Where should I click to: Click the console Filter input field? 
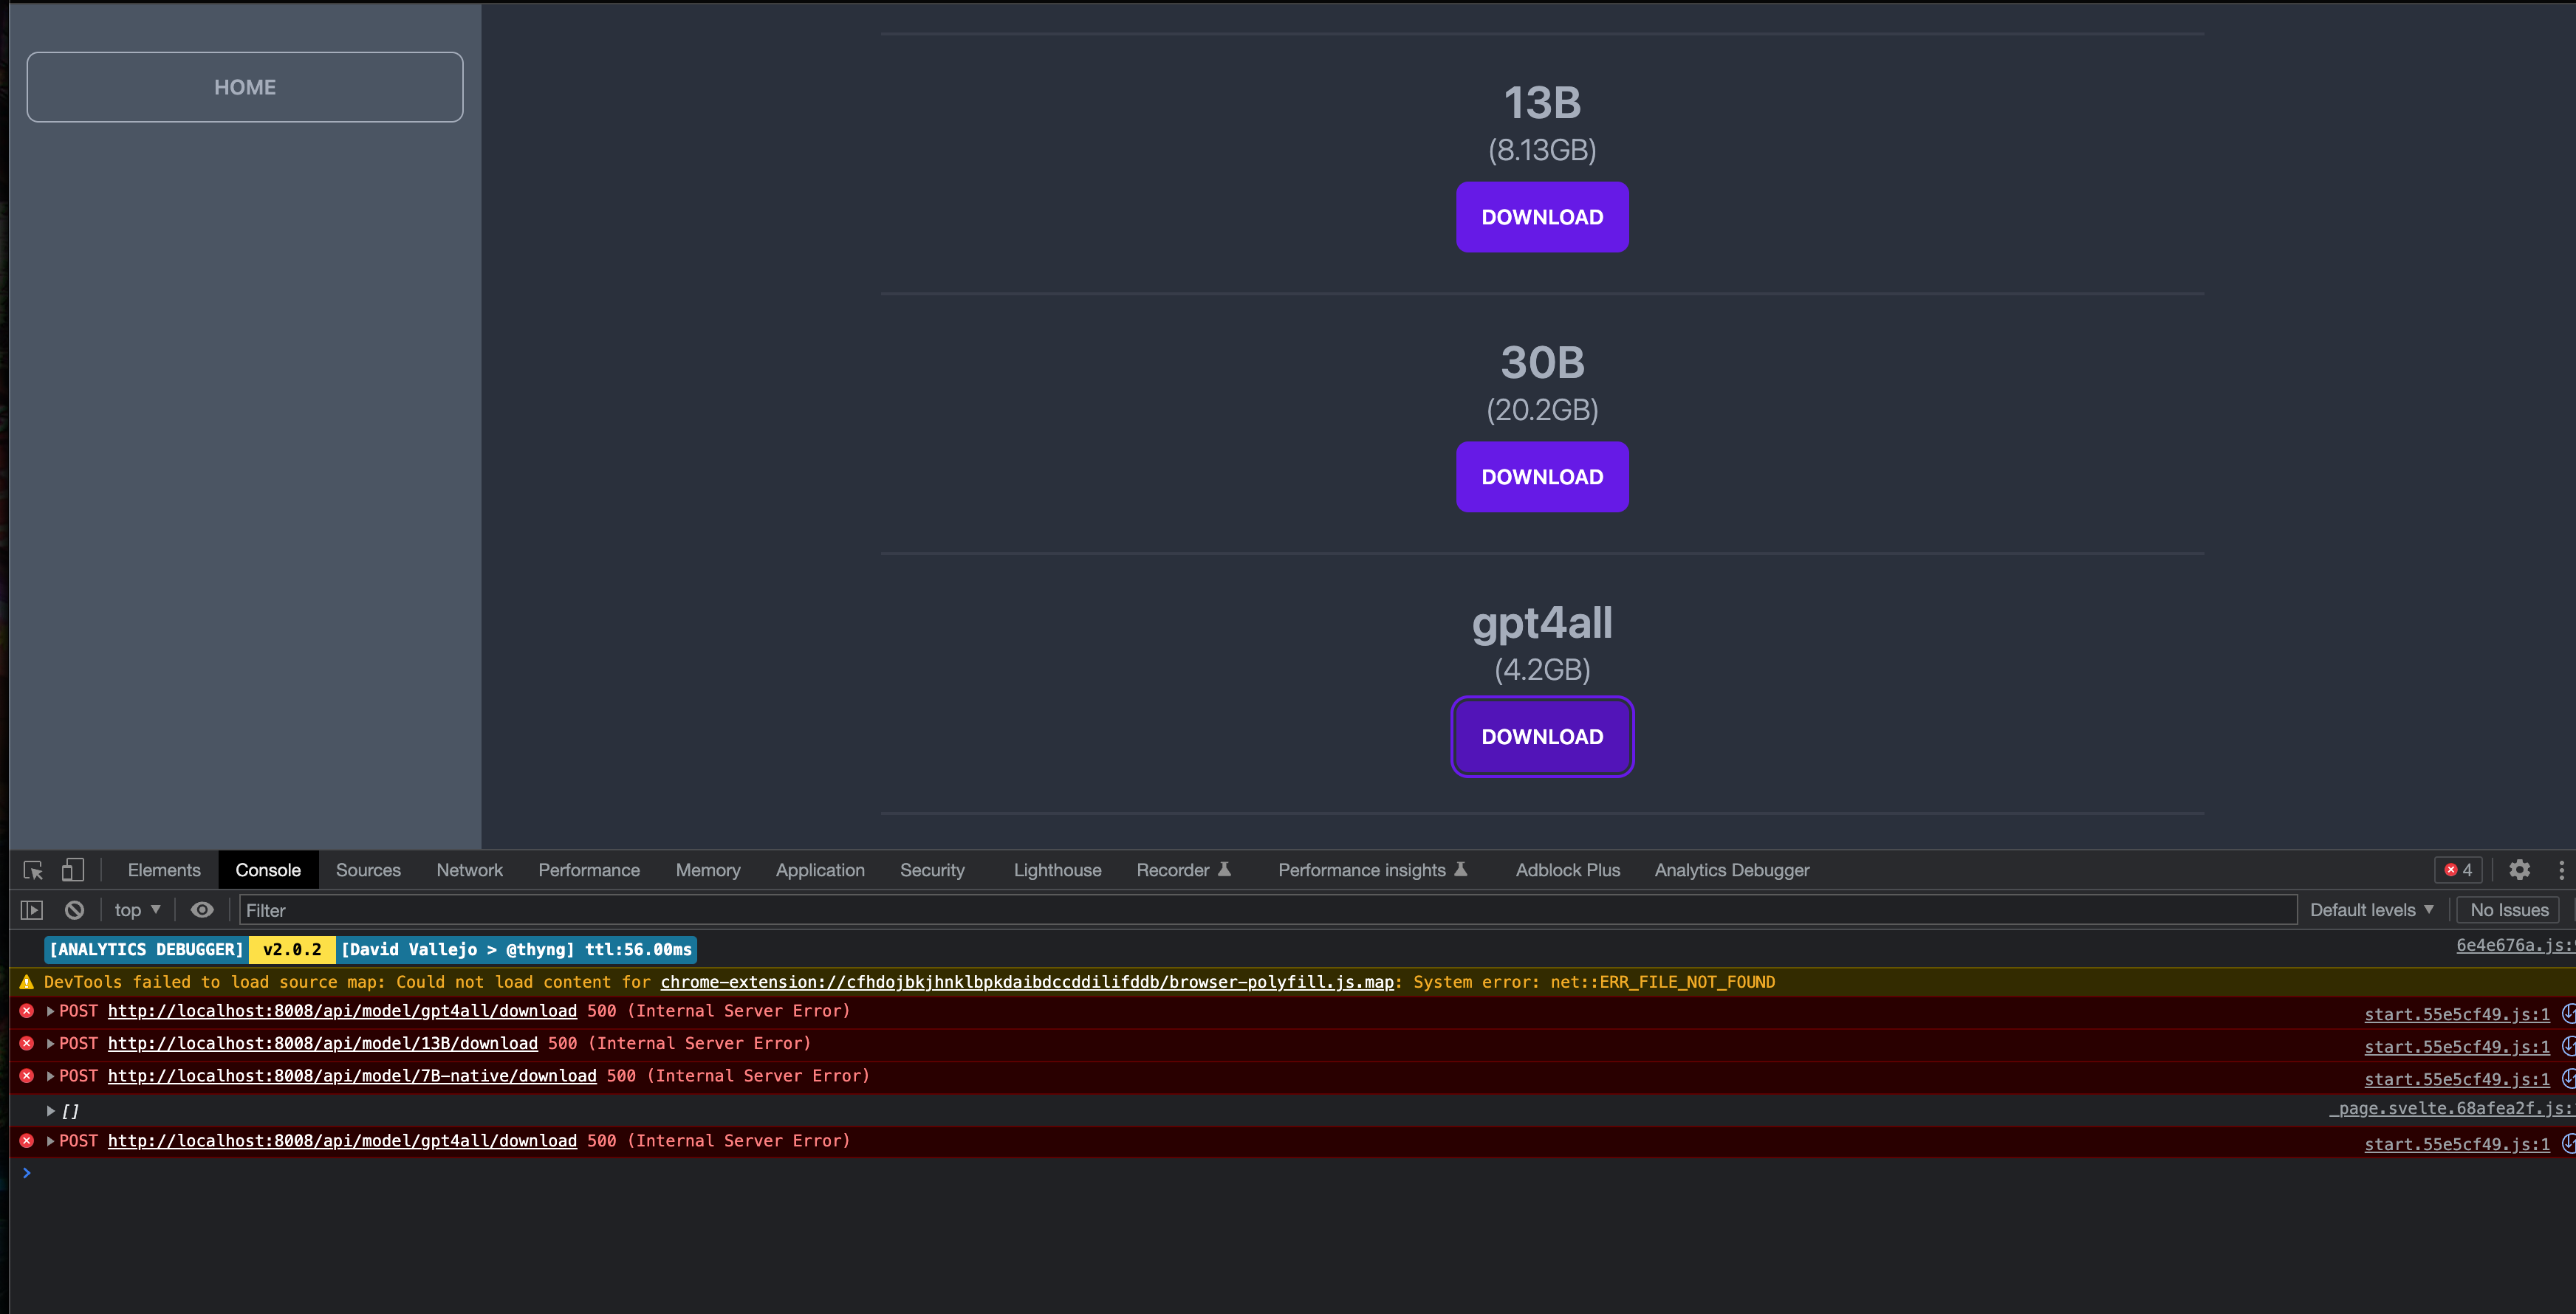pyautogui.click(x=1265, y=910)
